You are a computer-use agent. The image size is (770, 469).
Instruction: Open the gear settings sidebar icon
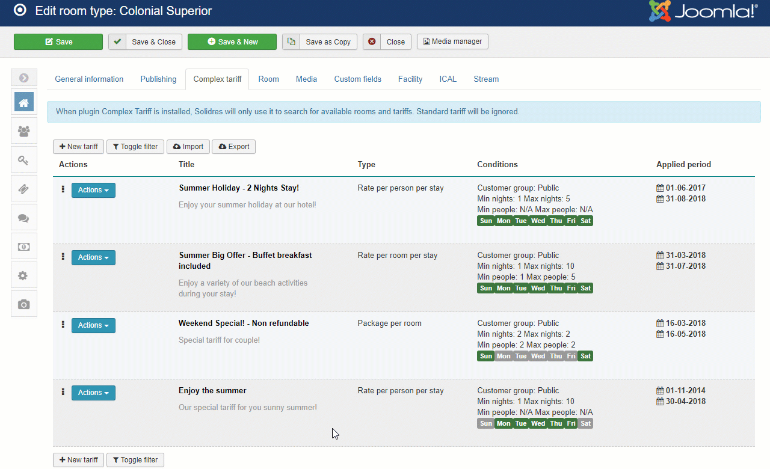coord(24,275)
